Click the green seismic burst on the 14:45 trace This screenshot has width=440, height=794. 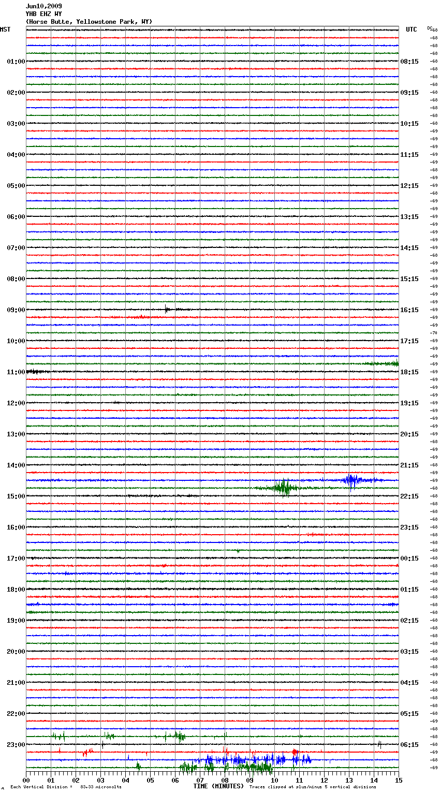coord(282,488)
